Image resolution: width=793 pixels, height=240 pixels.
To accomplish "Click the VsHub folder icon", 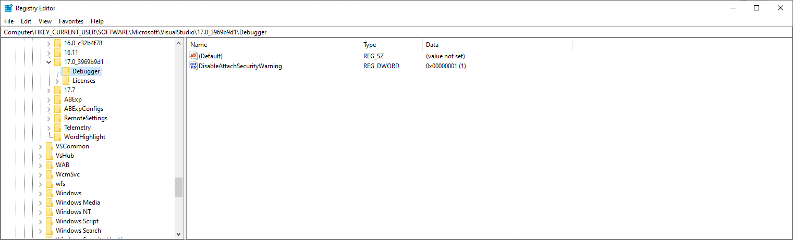I will pos(49,156).
